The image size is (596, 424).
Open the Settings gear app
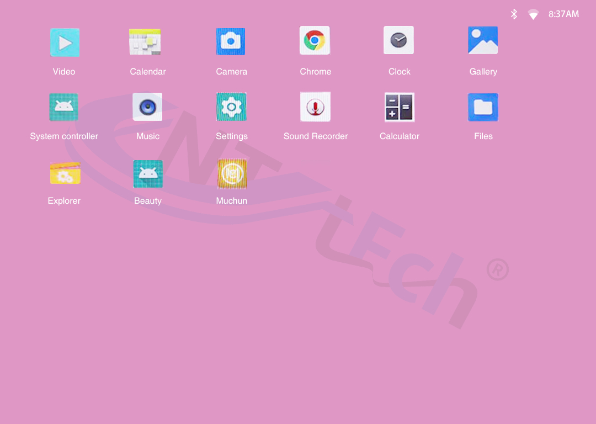click(231, 107)
